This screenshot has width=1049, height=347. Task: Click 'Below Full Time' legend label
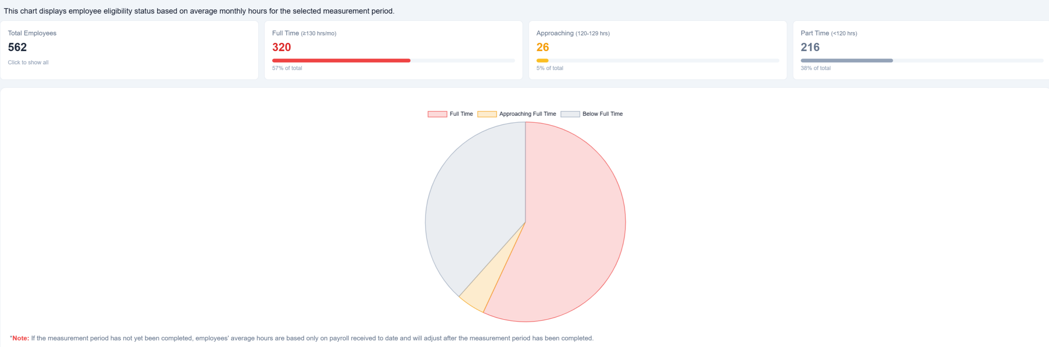tap(602, 114)
